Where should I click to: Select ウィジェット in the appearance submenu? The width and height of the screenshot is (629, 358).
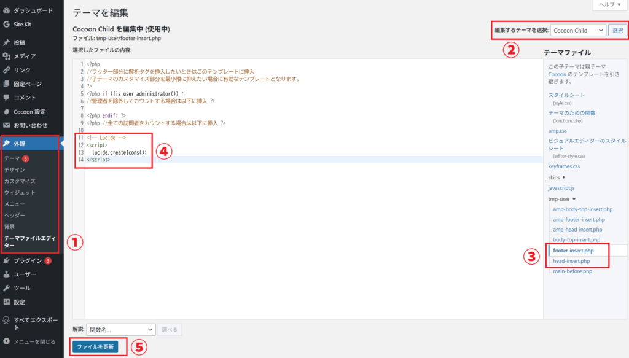pyautogui.click(x=20, y=192)
